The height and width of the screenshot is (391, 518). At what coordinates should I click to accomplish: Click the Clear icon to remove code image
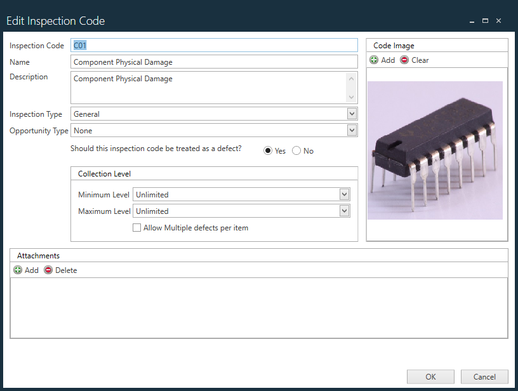(x=404, y=60)
